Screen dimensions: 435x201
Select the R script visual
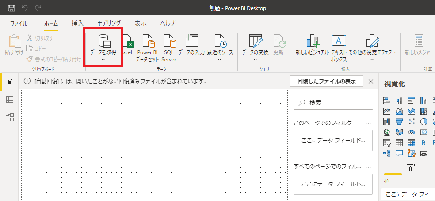pyautogui.click(x=424, y=143)
